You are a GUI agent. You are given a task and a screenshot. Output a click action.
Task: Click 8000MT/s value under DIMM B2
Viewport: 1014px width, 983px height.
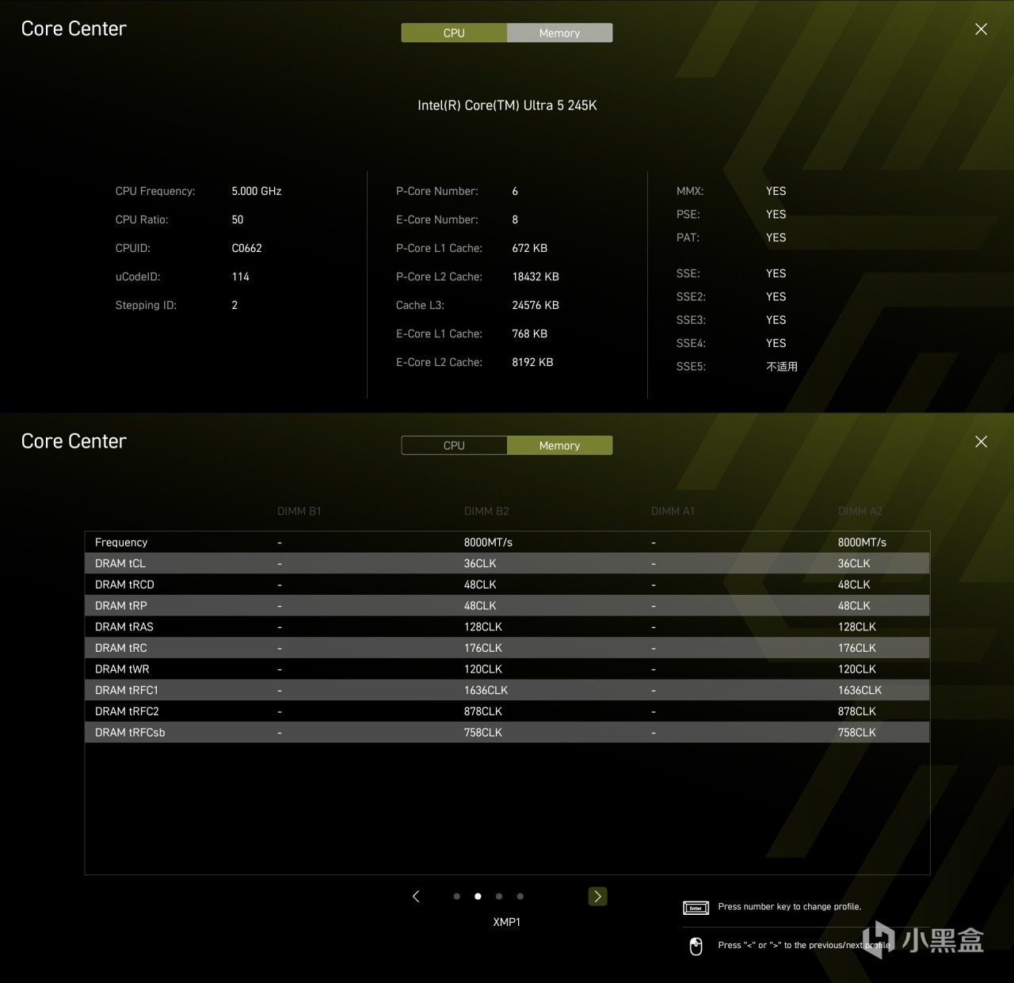[488, 543]
